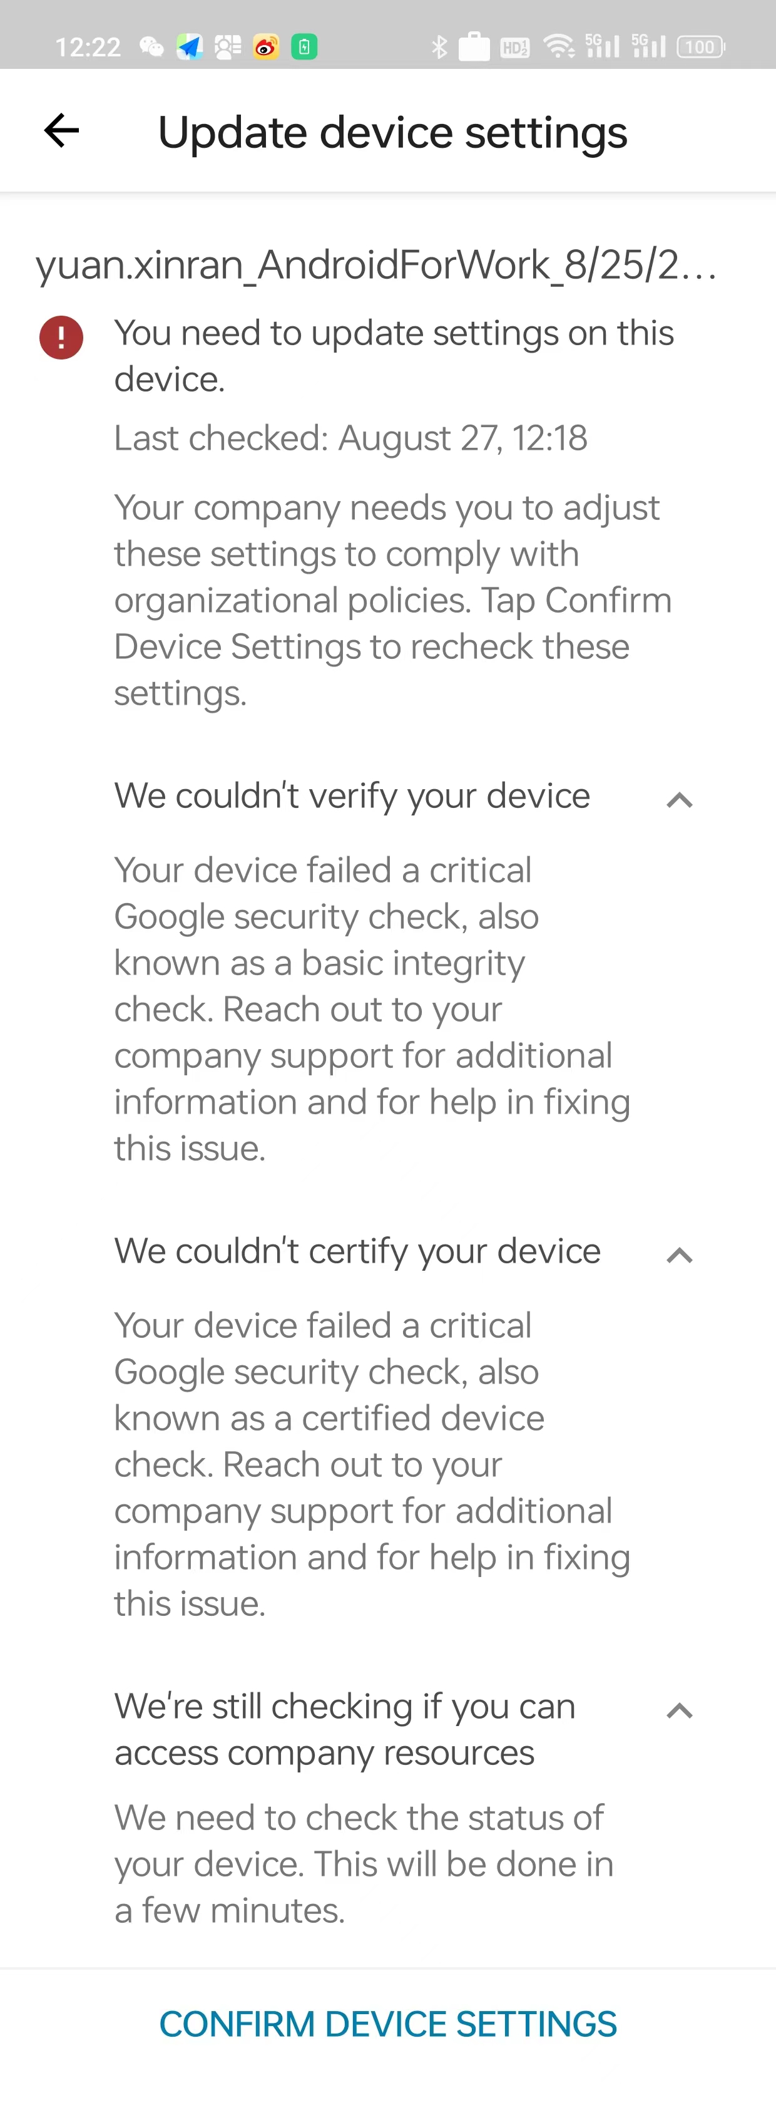Collapse the 'We couldn't verify your device' section
The image size is (776, 2110).
click(680, 799)
